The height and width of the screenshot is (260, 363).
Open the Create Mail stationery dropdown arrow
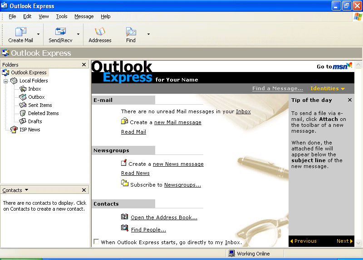38,34
